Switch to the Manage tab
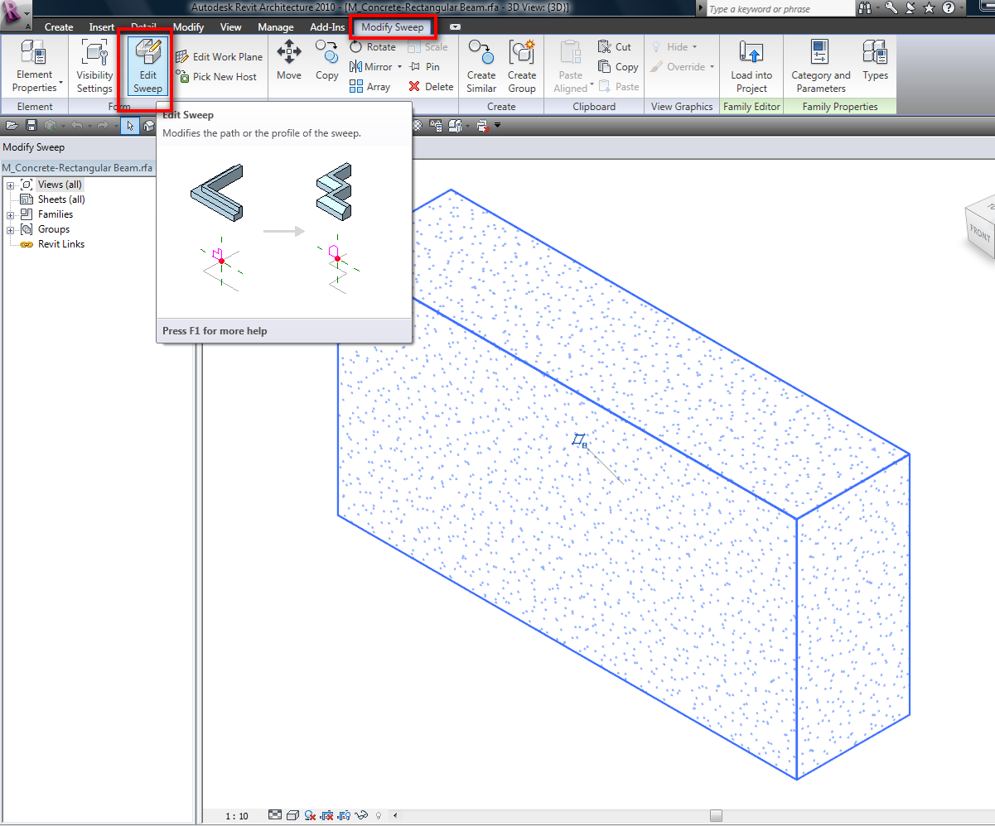The image size is (995, 826). click(x=276, y=27)
